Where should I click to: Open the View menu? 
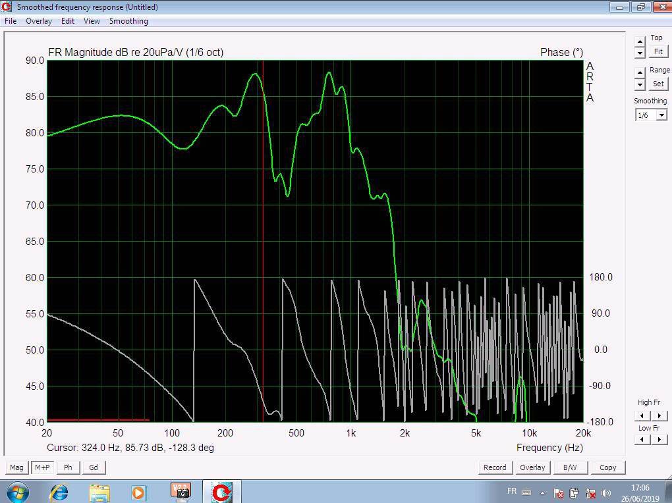coord(92,21)
